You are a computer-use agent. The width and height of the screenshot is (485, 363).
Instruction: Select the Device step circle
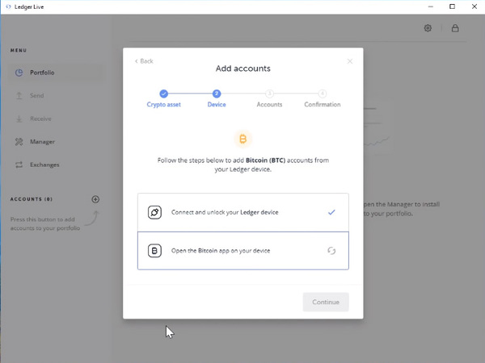pos(217,94)
